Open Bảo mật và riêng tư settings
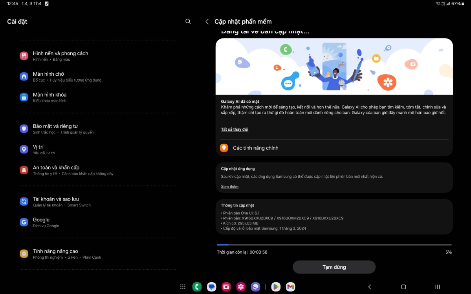The width and height of the screenshot is (471, 294). (x=99, y=129)
